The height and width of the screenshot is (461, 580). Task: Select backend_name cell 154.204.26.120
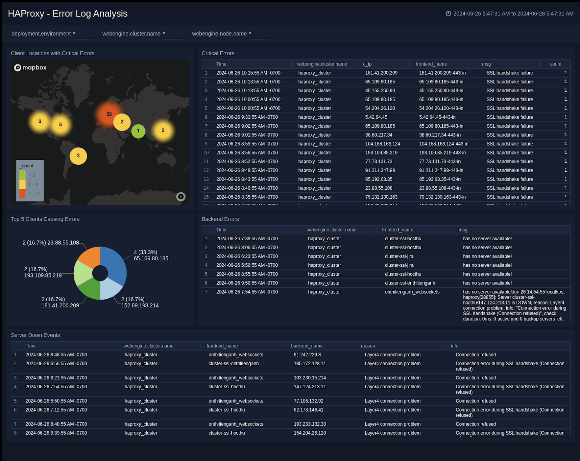pos(310,433)
